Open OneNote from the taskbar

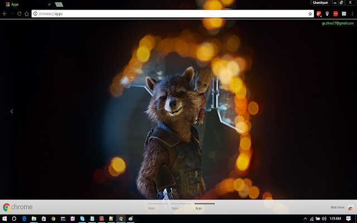pyautogui.click(x=73, y=219)
